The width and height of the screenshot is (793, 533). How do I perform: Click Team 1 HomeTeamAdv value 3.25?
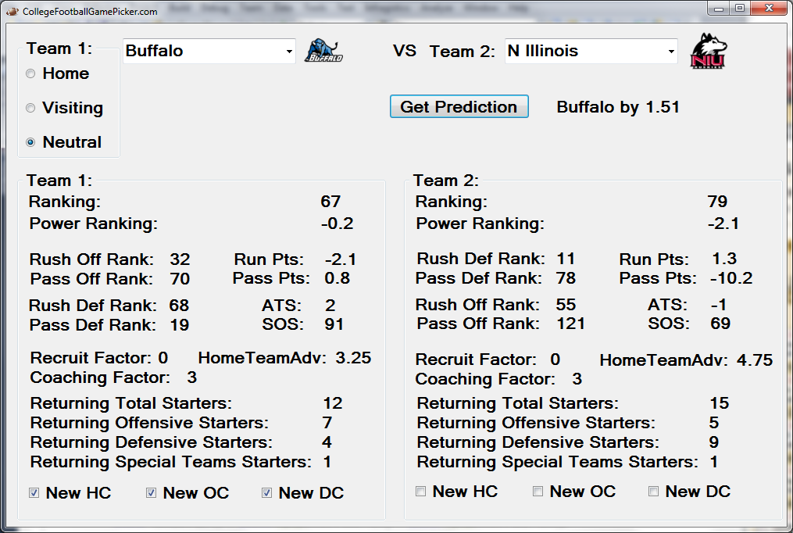(353, 358)
